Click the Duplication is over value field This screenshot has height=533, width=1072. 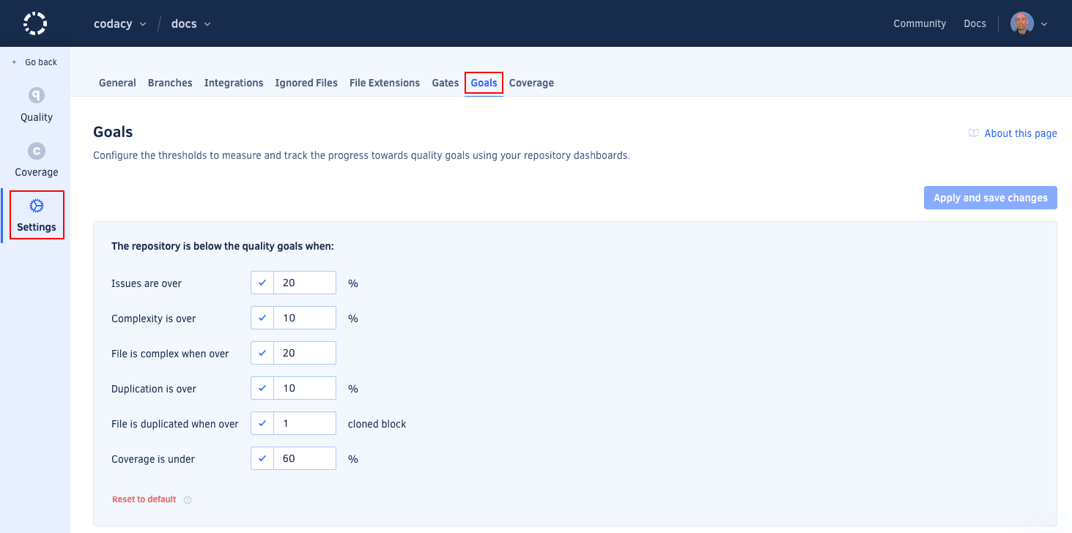click(x=305, y=388)
